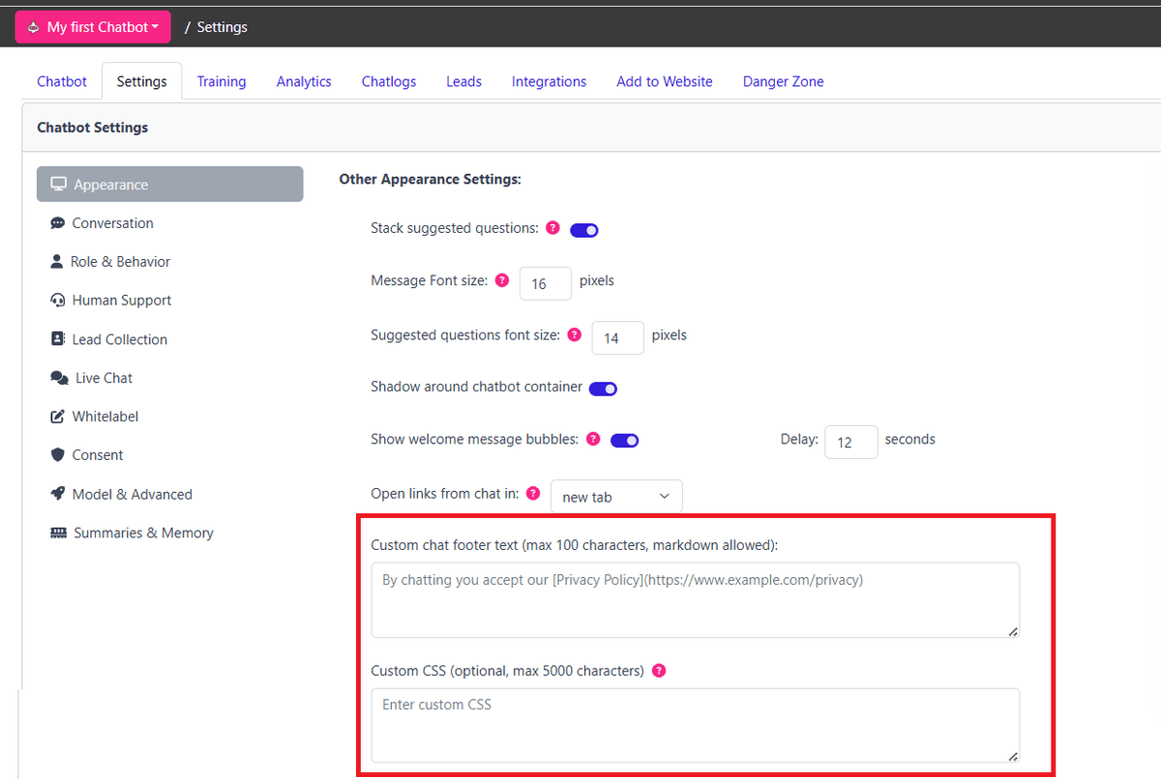Image resolution: width=1161 pixels, height=779 pixels.
Task: Turn off welcome message bubbles
Action: click(x=624, y=439)
